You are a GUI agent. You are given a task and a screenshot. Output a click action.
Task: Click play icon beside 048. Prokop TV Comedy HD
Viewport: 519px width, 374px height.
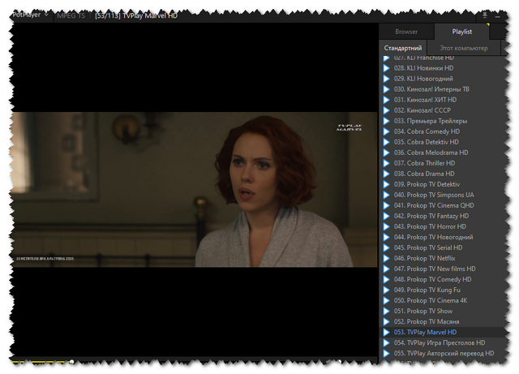click(386, 280)
